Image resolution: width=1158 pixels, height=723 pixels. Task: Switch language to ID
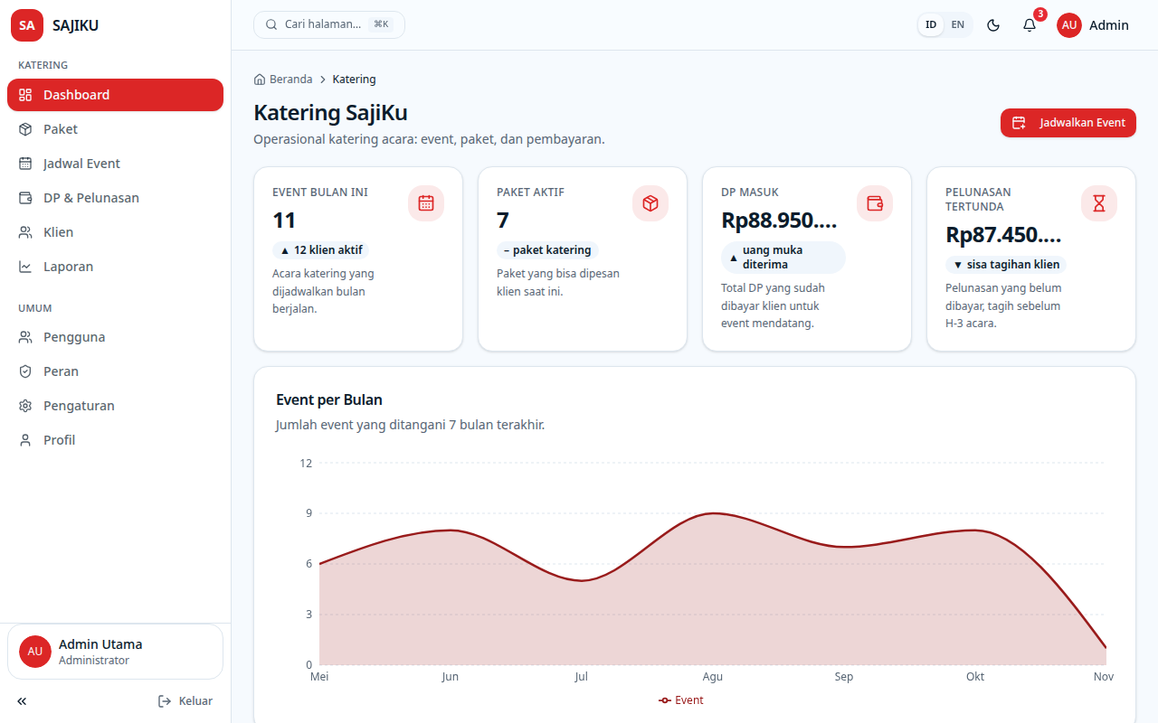(x=931, y=25)
